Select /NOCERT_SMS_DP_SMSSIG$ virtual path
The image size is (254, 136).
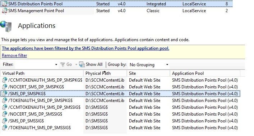[x=35, y=114]
